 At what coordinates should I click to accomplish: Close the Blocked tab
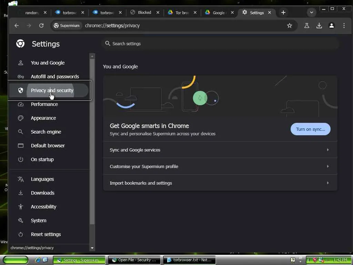point(158,13)
